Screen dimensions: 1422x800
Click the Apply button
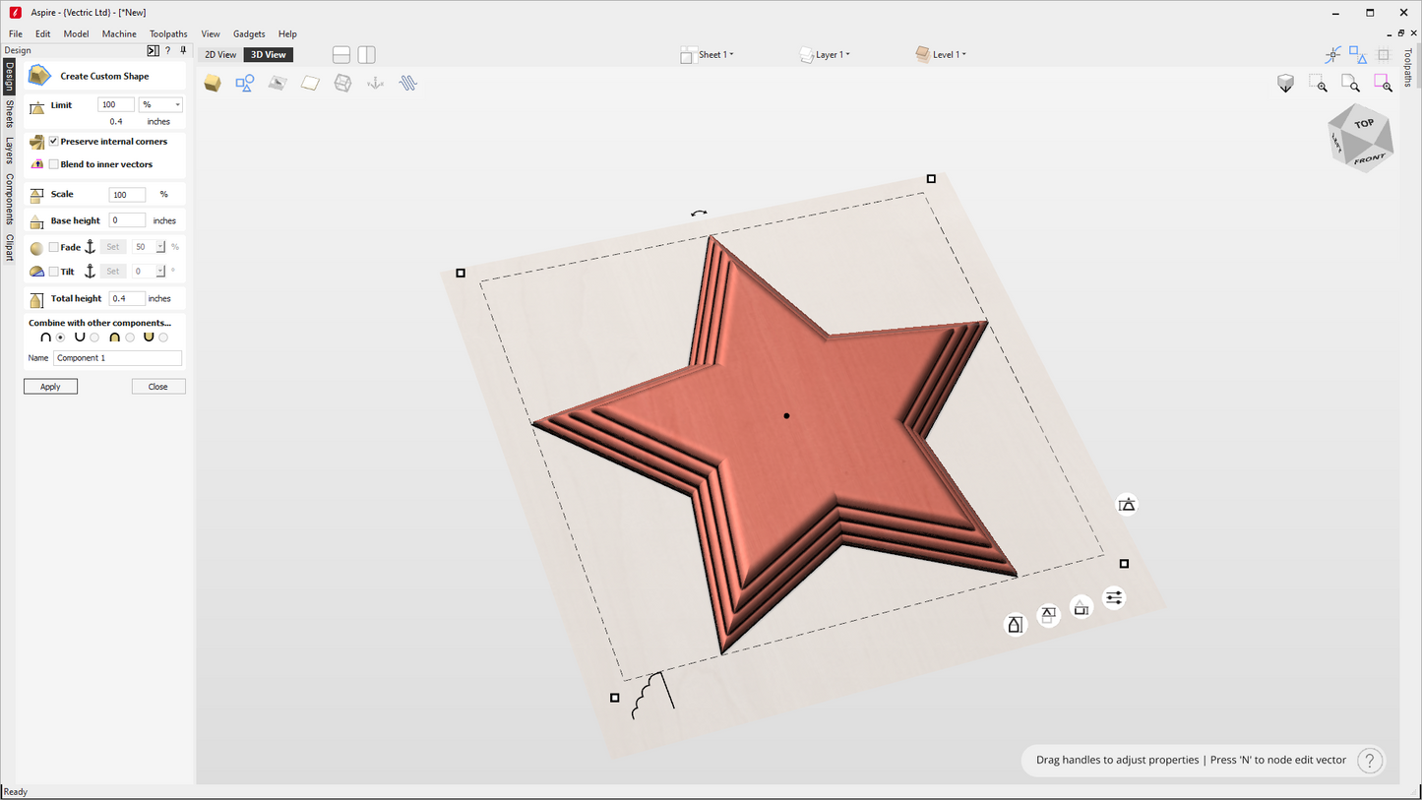50,387
